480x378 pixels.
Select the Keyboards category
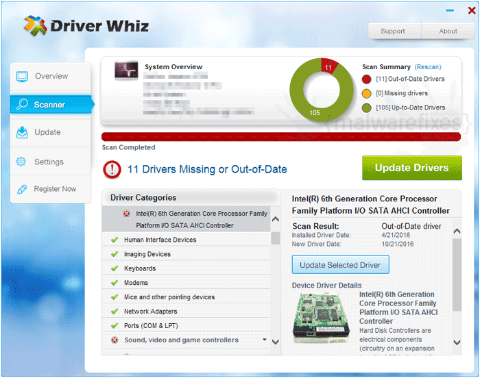(186, 268)
